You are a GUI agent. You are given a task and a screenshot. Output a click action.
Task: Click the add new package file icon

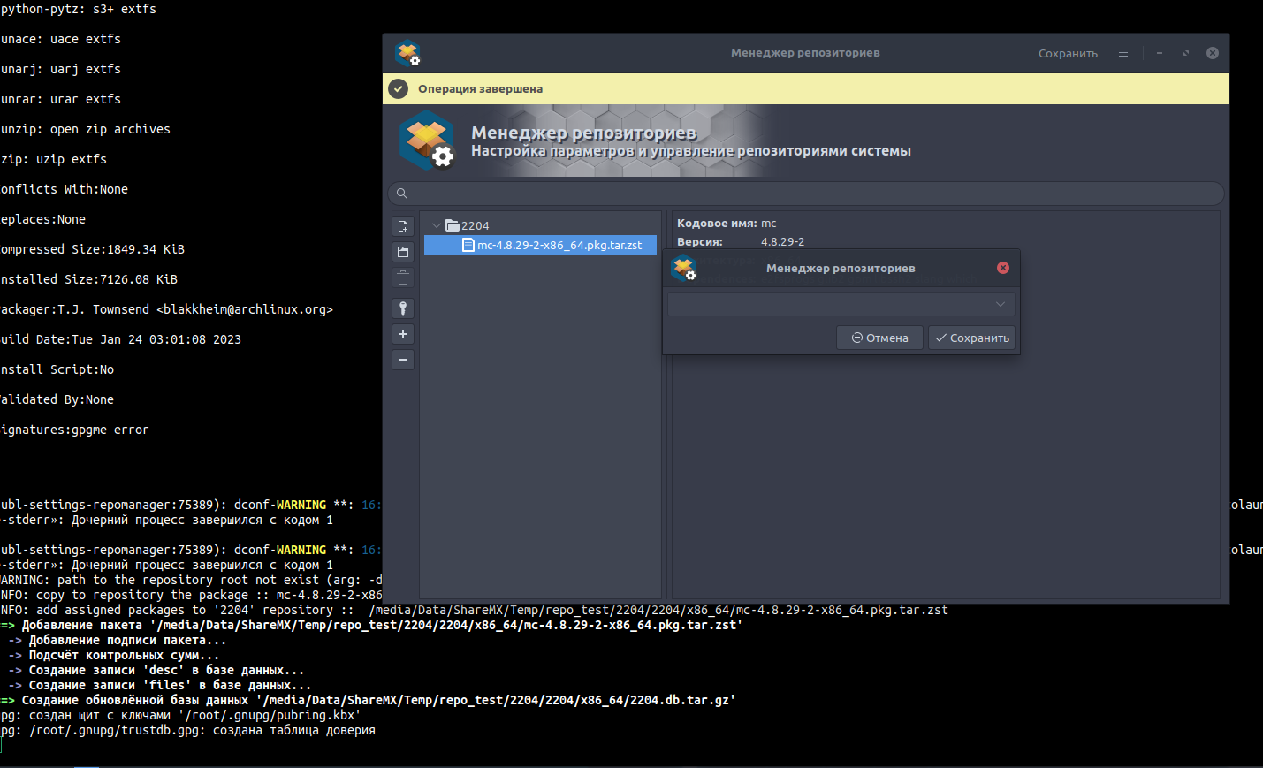click(x=403, y=227)
